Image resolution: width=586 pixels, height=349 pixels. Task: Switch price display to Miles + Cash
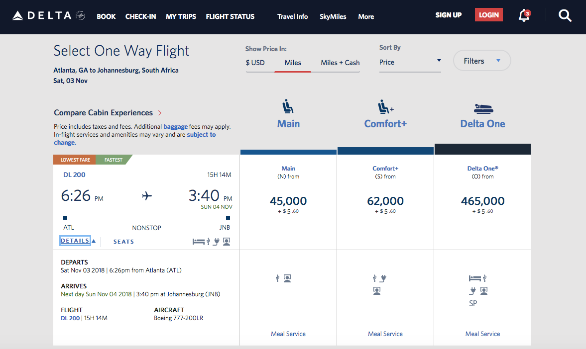coord(340,63)
